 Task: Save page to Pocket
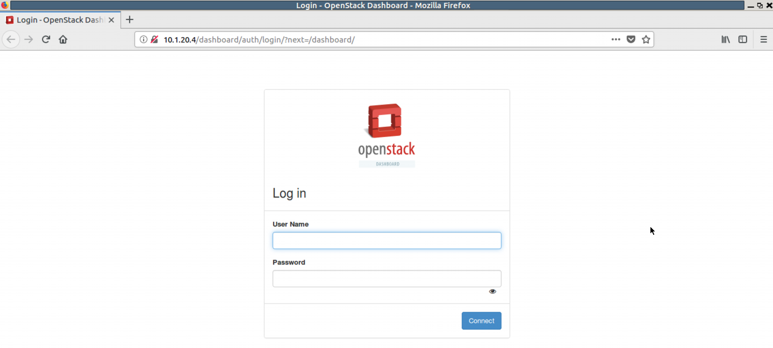click(x=631, y=39)
